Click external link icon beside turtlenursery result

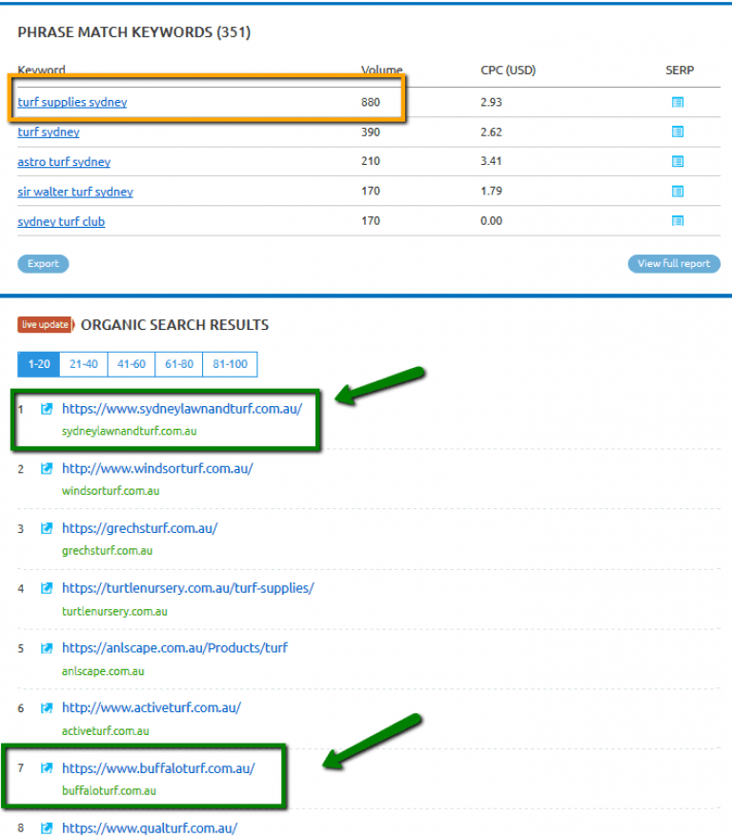coord(47,588)
